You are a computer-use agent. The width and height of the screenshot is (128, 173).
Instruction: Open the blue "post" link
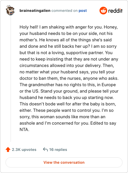83,11
